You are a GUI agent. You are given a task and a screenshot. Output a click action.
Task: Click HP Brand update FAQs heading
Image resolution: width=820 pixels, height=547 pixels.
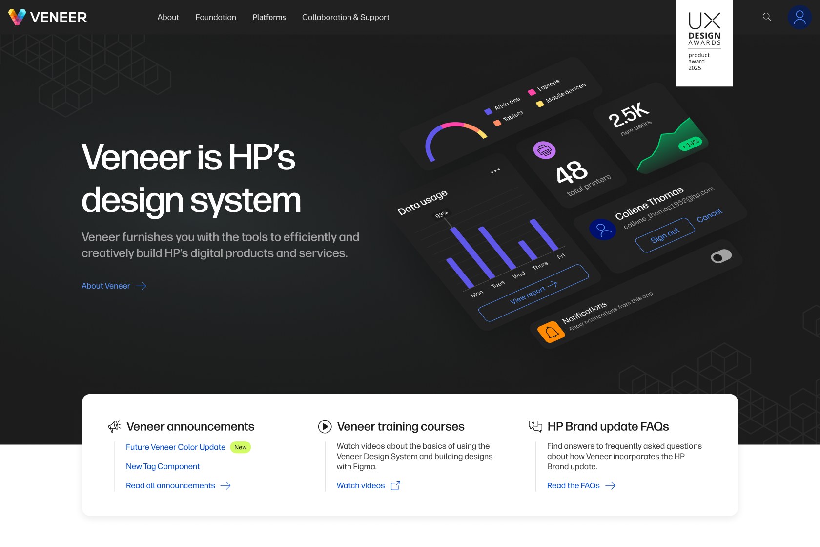[x=608, y=426]
